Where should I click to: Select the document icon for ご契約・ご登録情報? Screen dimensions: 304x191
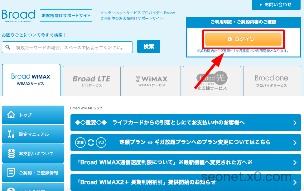(11, 173)
